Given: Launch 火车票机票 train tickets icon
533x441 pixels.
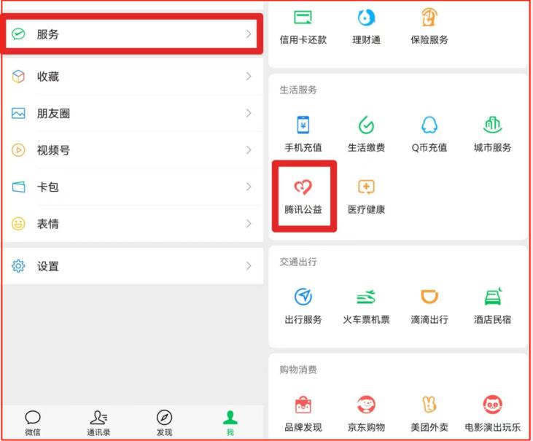Looking at the screenshot, I should pyautogui.click(x=366, y=297).
